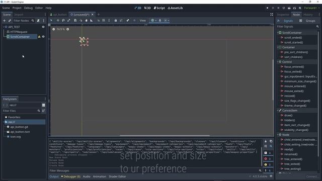Open the Editor menu
Image resolution: width=322 pixels, height=181 pixels.
pyautogui.click(x=39, y=8)
